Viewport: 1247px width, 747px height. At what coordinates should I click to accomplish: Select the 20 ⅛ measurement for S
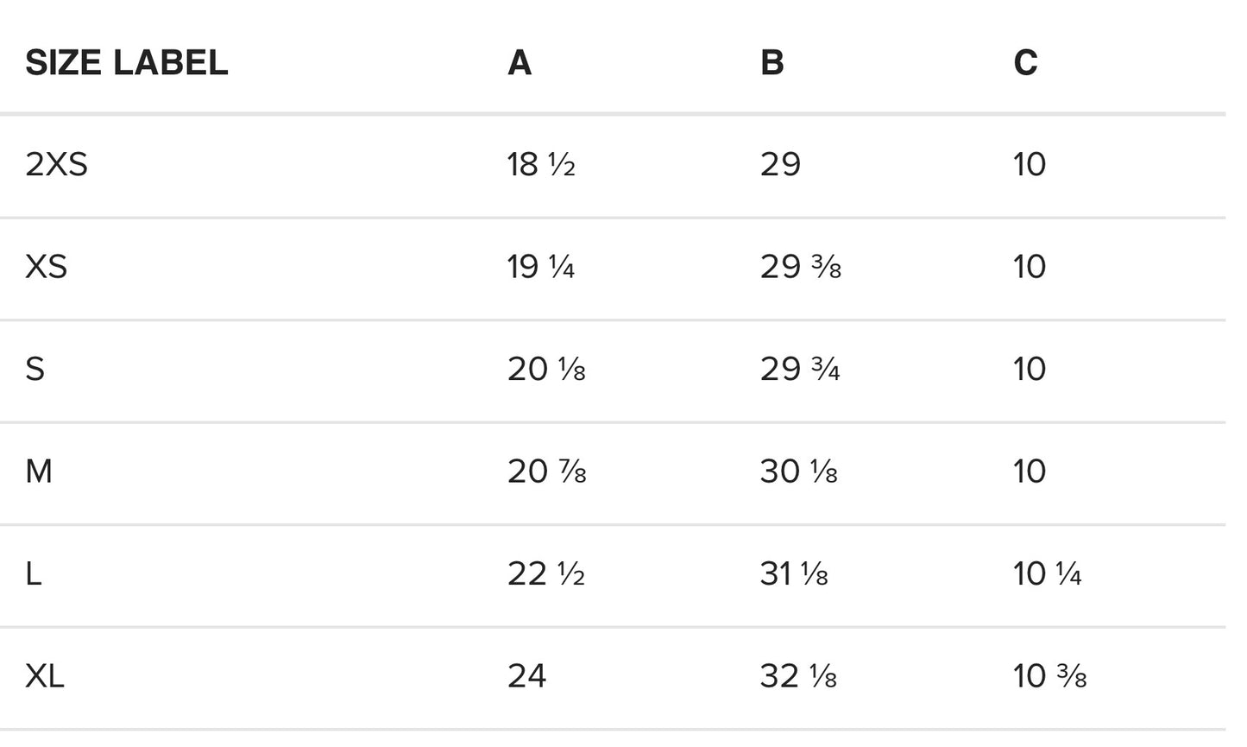pos(546,369)
